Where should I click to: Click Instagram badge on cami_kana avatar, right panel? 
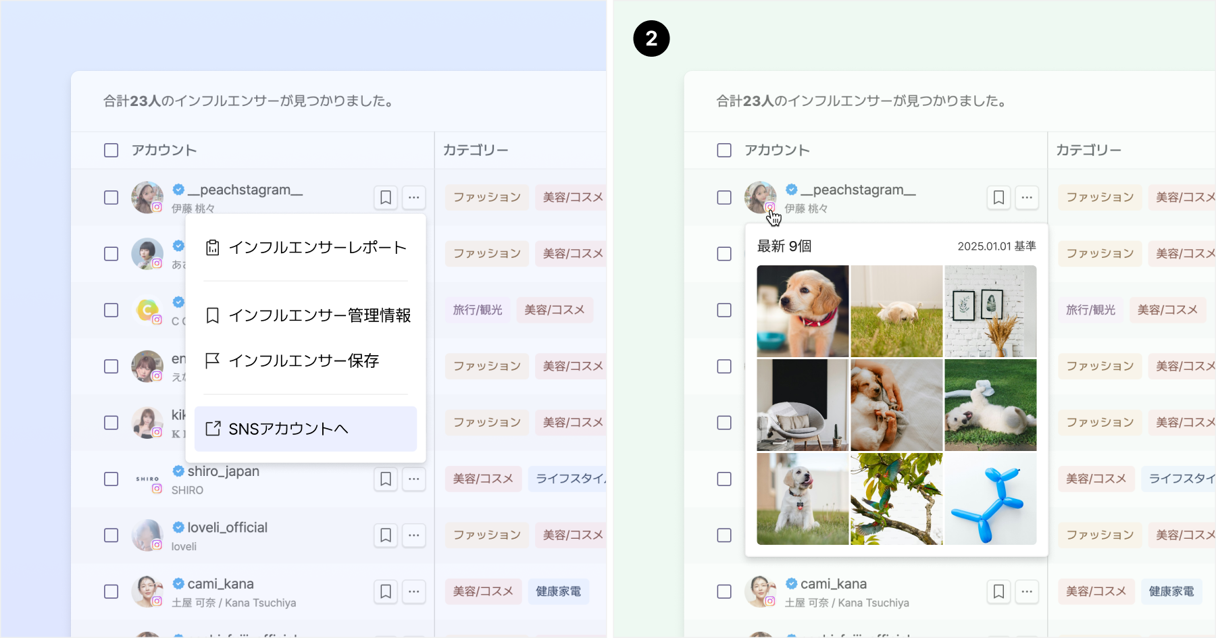pyautogui.click(x=770, y=601)
